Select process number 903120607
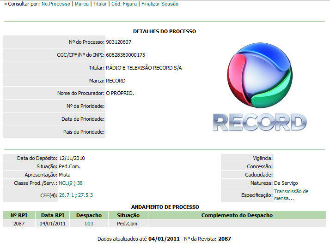 [x=118, y=42]
